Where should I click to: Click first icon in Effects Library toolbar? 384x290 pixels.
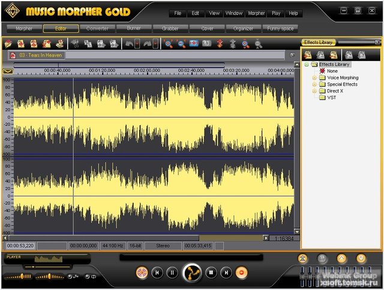[x=308, y=55]
